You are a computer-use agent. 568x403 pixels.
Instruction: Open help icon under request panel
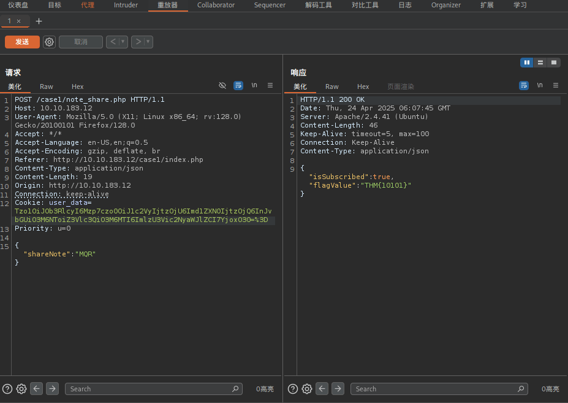click(x=7, y=390)
